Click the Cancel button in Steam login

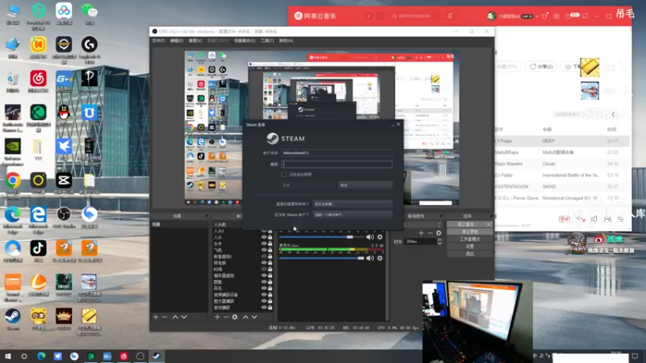(365, 186)
